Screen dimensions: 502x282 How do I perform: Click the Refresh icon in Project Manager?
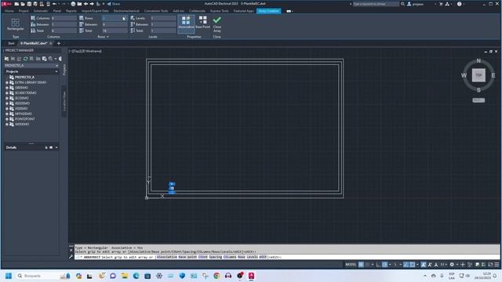pos(25,59)
